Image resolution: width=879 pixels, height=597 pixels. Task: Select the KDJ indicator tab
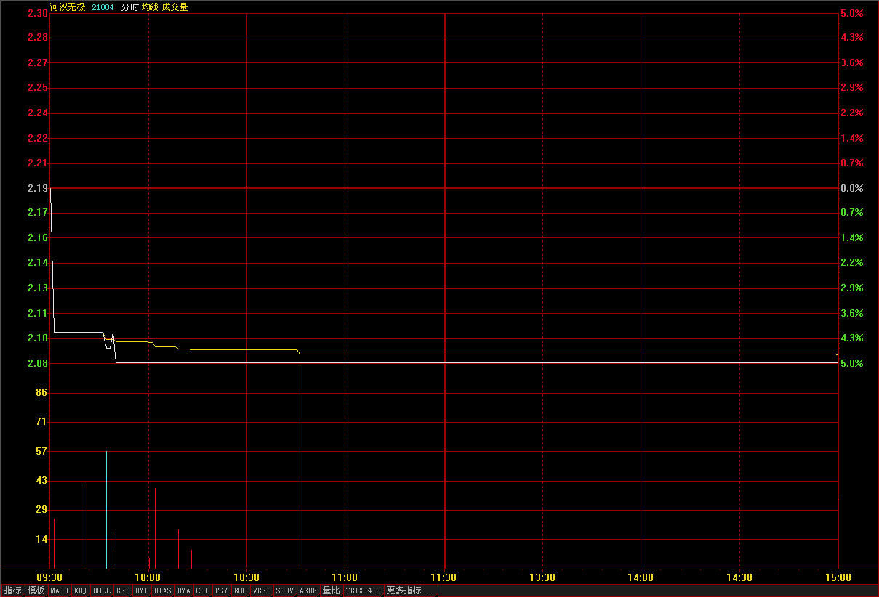pyautogui.click(x=81, y=590)
